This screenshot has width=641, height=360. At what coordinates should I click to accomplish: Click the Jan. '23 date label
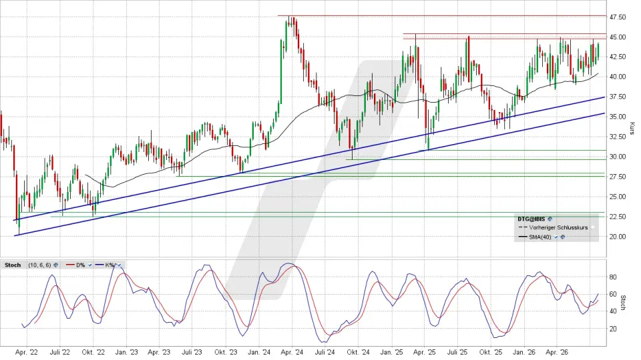pos(126,352)
